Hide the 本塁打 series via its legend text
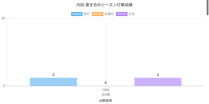This screenshot has height=104, width=209. click(x=109, y=14)
